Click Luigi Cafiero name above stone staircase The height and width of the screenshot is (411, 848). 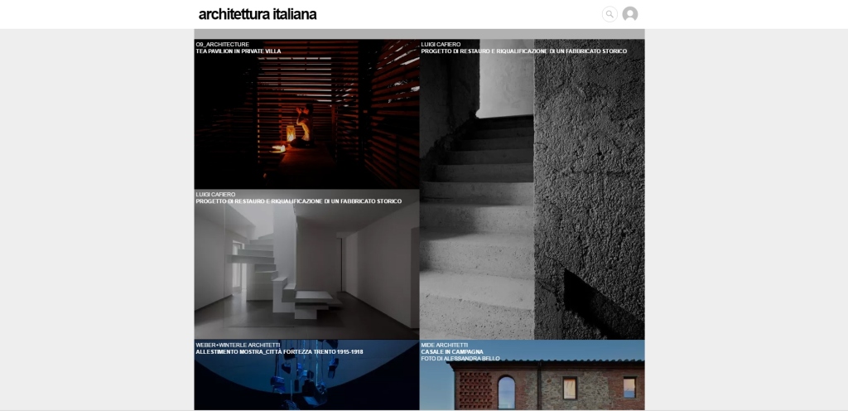441,44
